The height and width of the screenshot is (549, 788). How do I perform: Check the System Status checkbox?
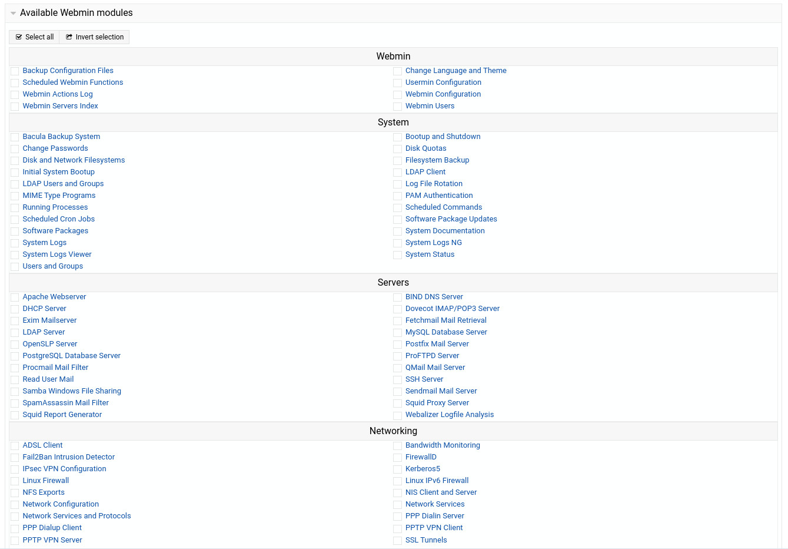click(x=398, y=255)
